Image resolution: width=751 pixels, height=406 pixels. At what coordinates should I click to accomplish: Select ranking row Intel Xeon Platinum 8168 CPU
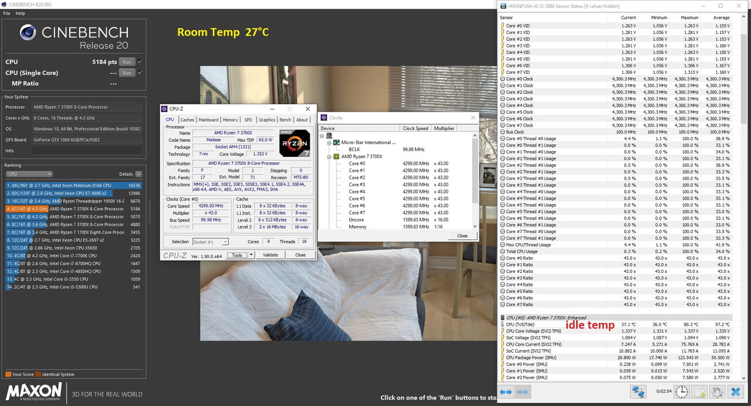[73, 185]
